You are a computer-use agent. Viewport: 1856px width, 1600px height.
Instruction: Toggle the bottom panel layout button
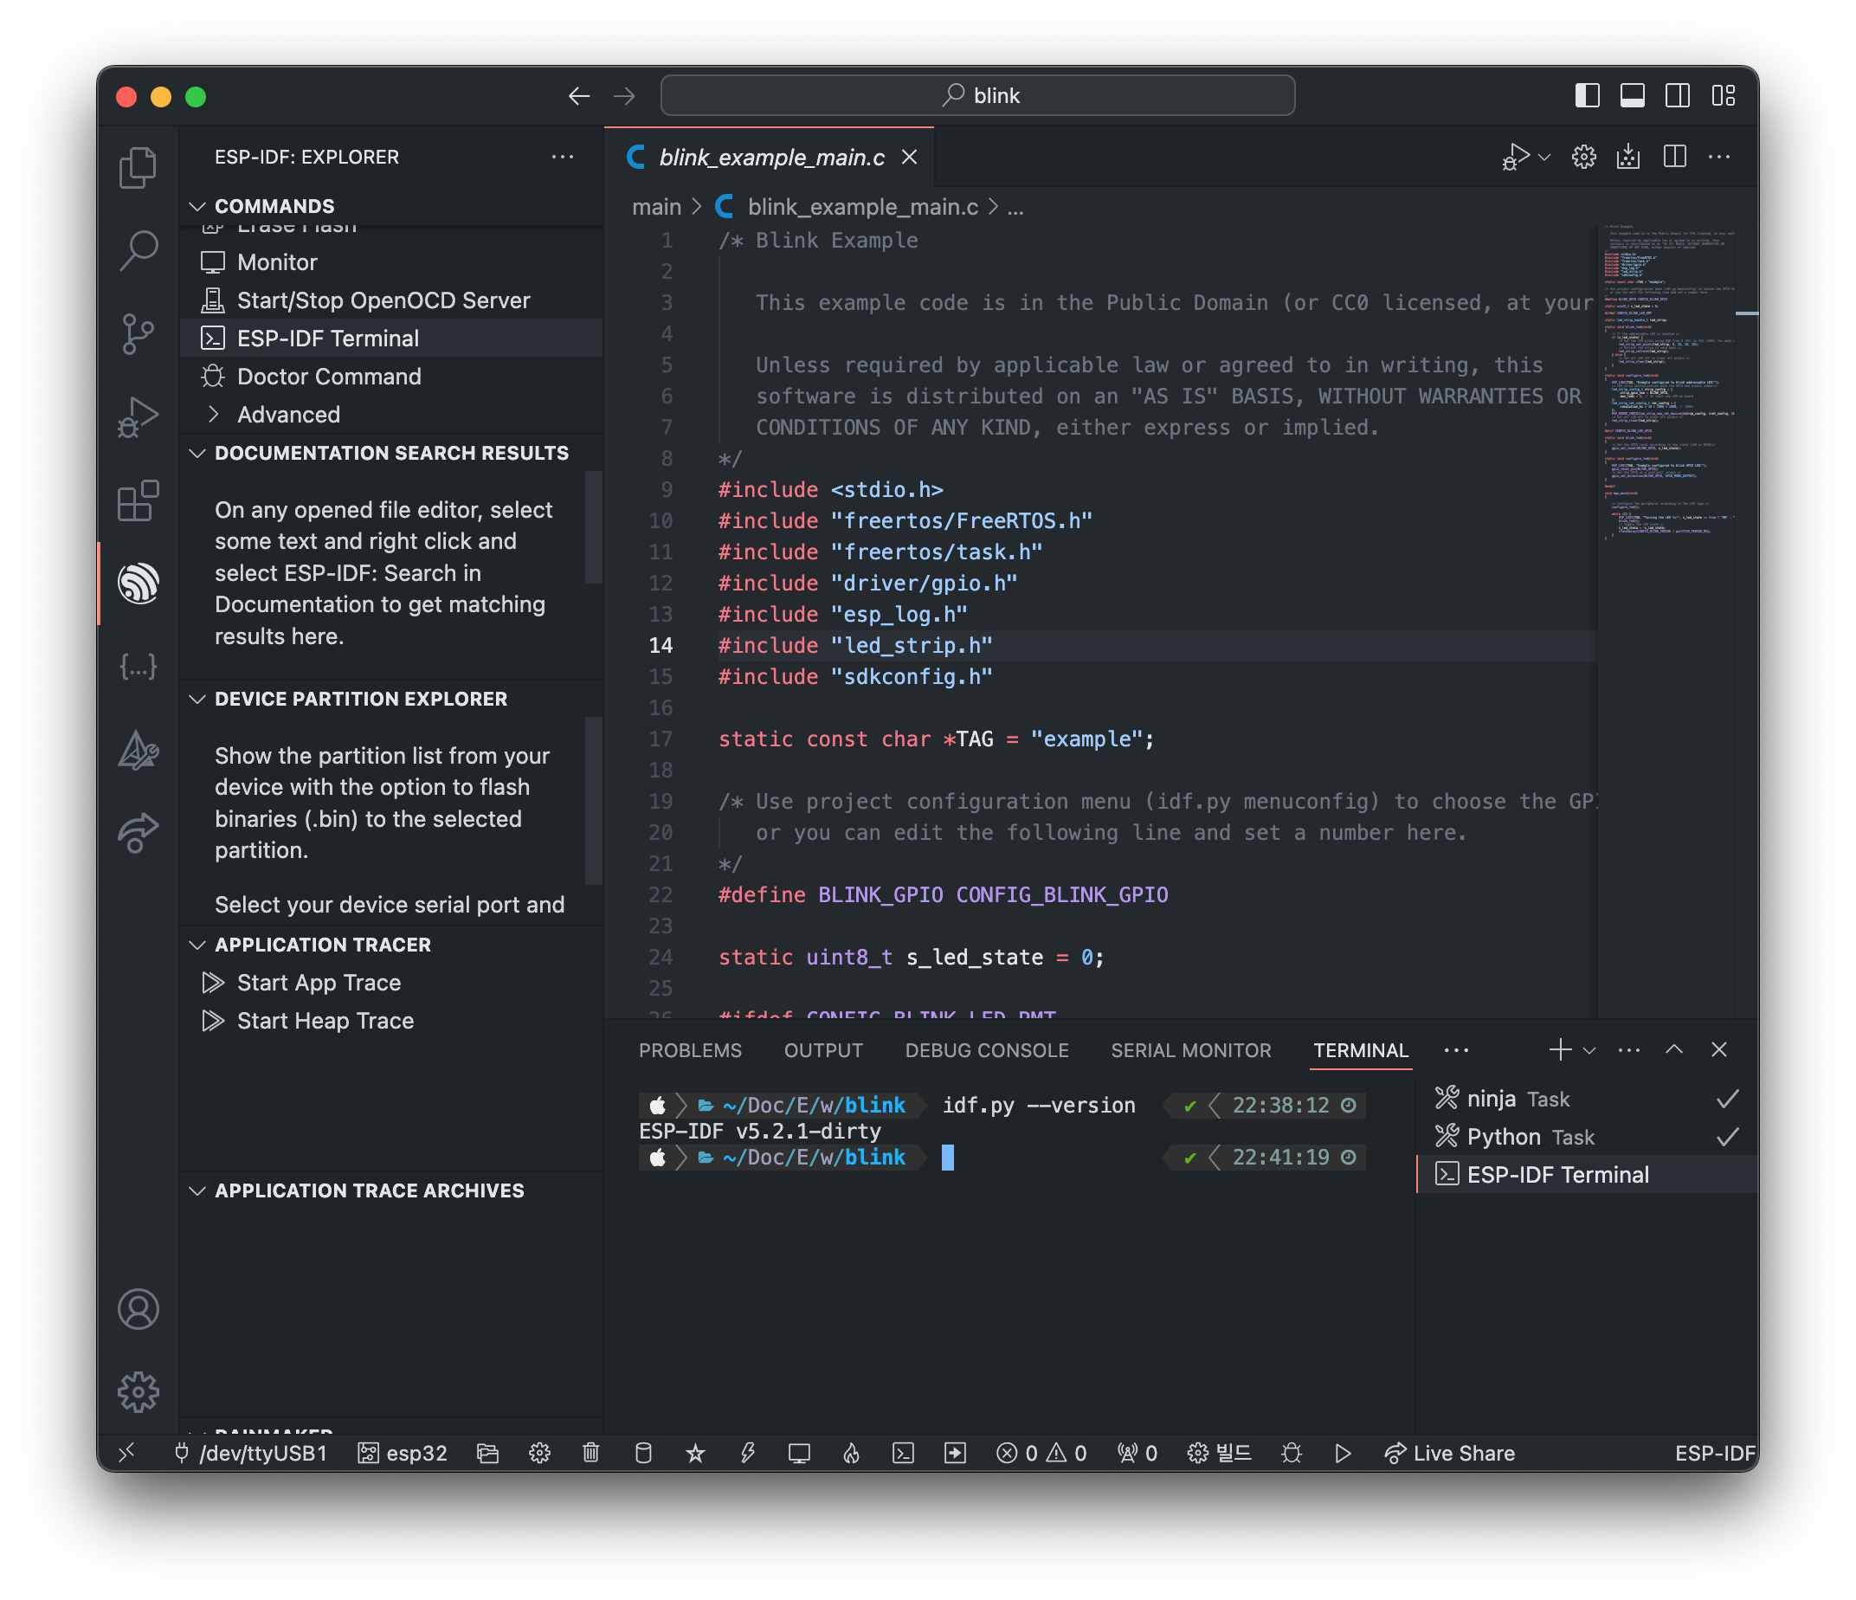(1632, 96)
